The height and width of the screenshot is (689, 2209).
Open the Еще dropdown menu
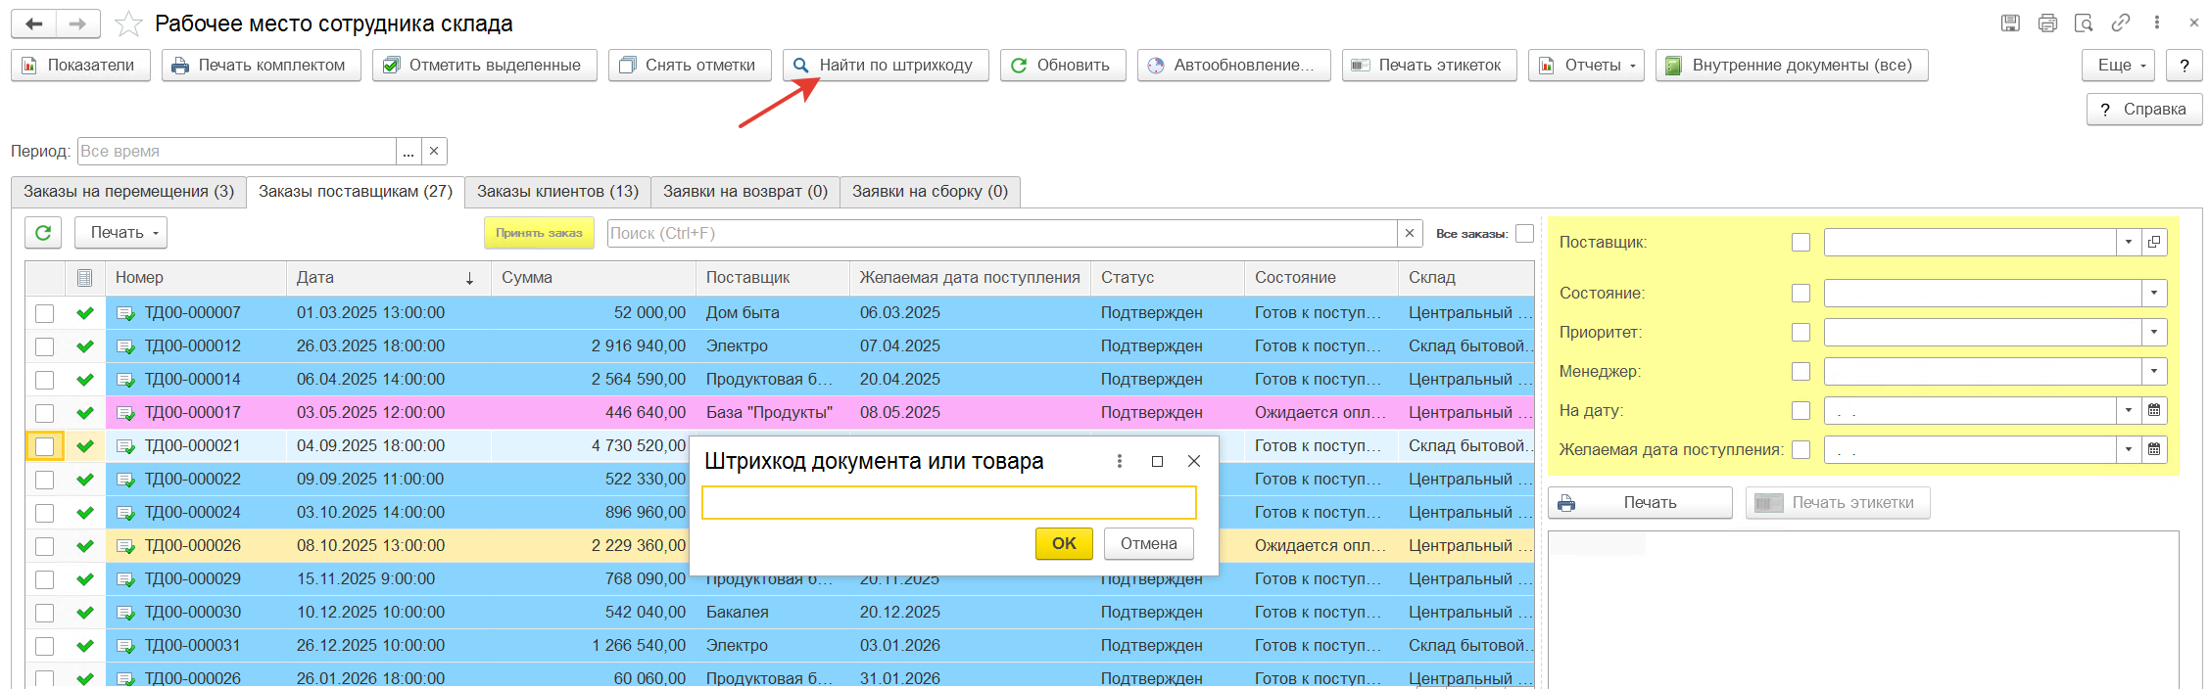click(x=2118, y=66)
